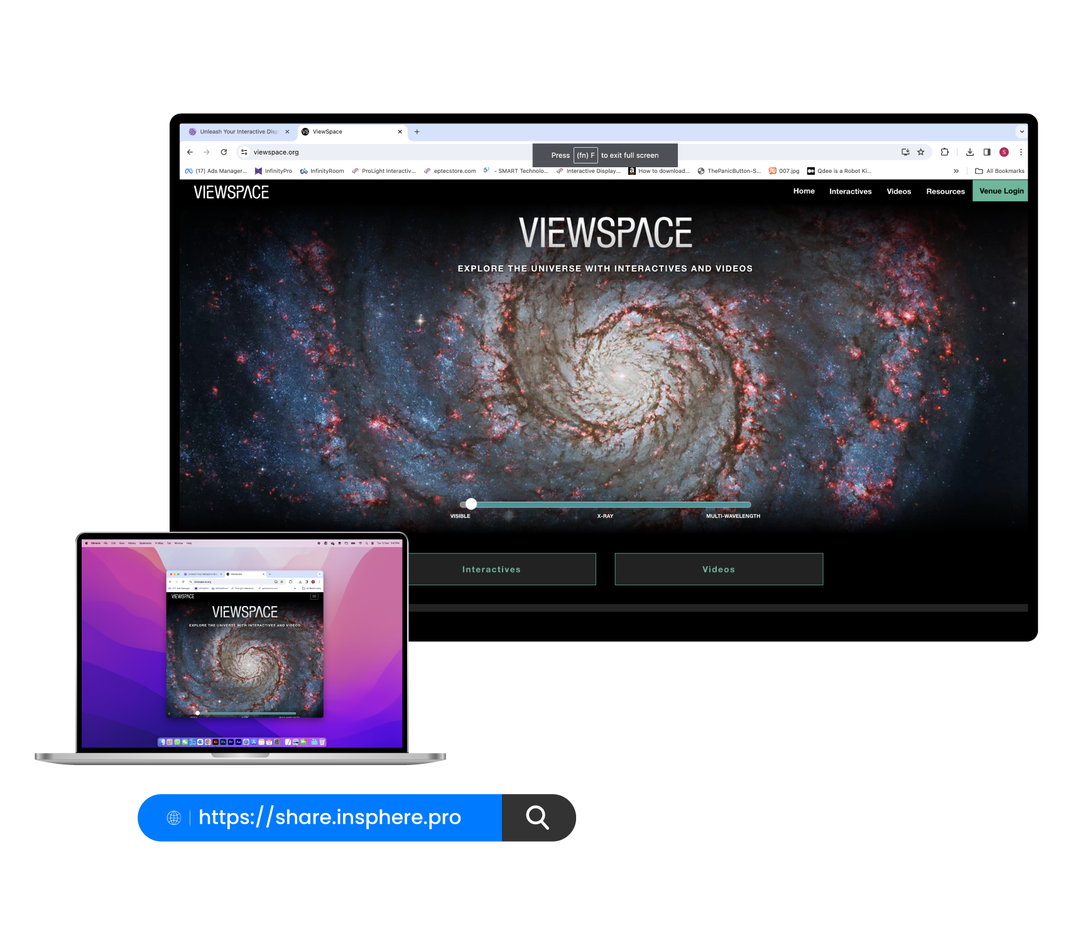Go back with the browser back arrow
This screenshot has width=1068, height=943.
(190, 152)
